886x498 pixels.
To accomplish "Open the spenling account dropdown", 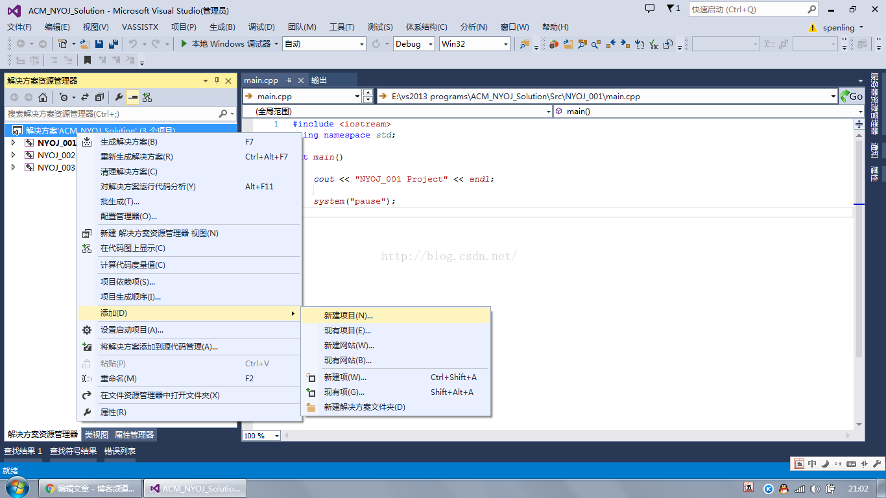I will point(843,27).
